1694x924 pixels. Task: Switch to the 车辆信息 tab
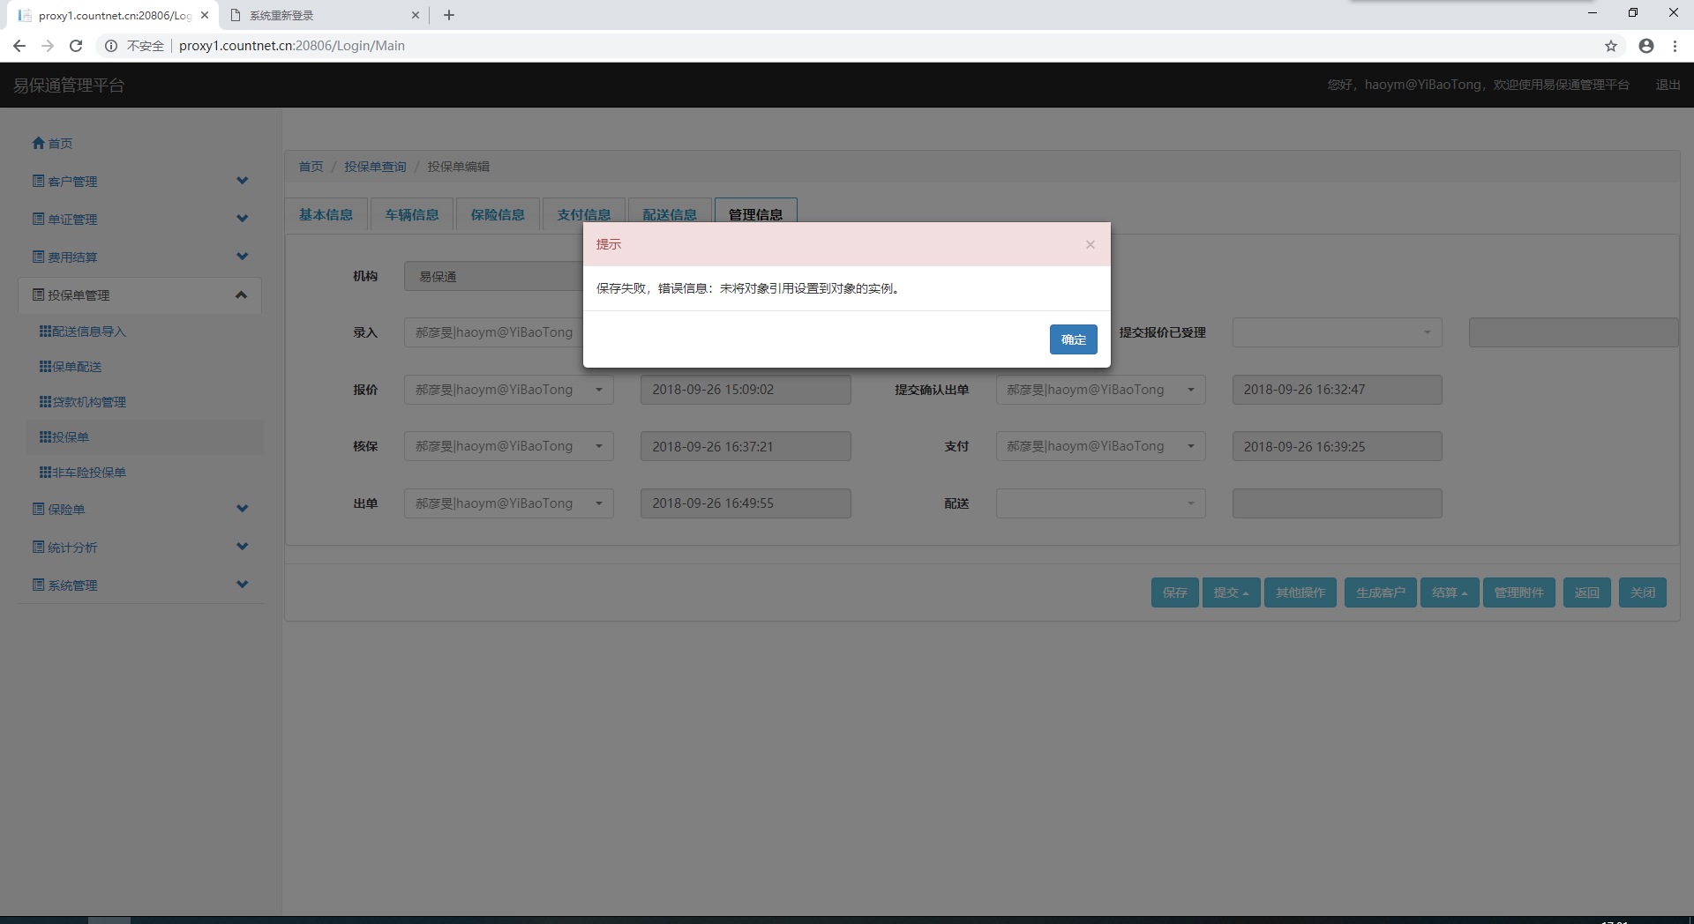coord(412,215)
